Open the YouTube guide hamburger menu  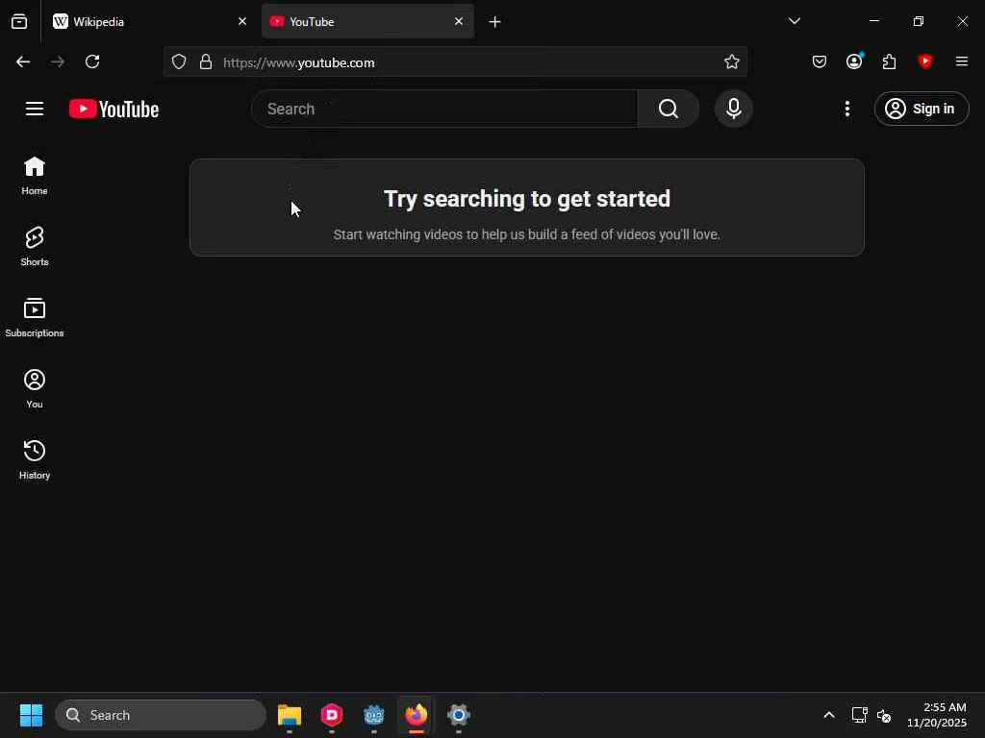(35, 109)
